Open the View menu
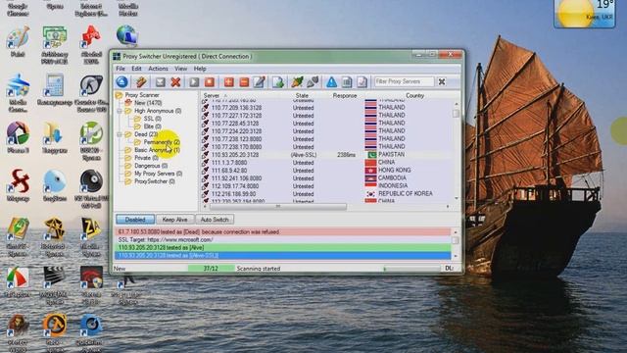 pos(180,69)
